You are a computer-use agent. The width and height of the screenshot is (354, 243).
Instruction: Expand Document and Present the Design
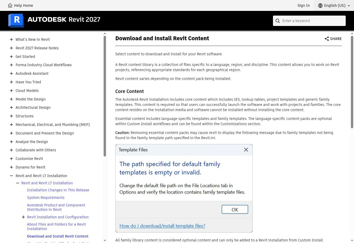click(x=11, y=133)
